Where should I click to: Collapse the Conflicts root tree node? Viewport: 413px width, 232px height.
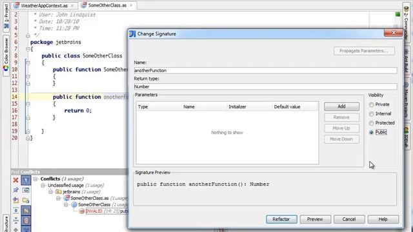pyautogui.click(x=35, y=179)
